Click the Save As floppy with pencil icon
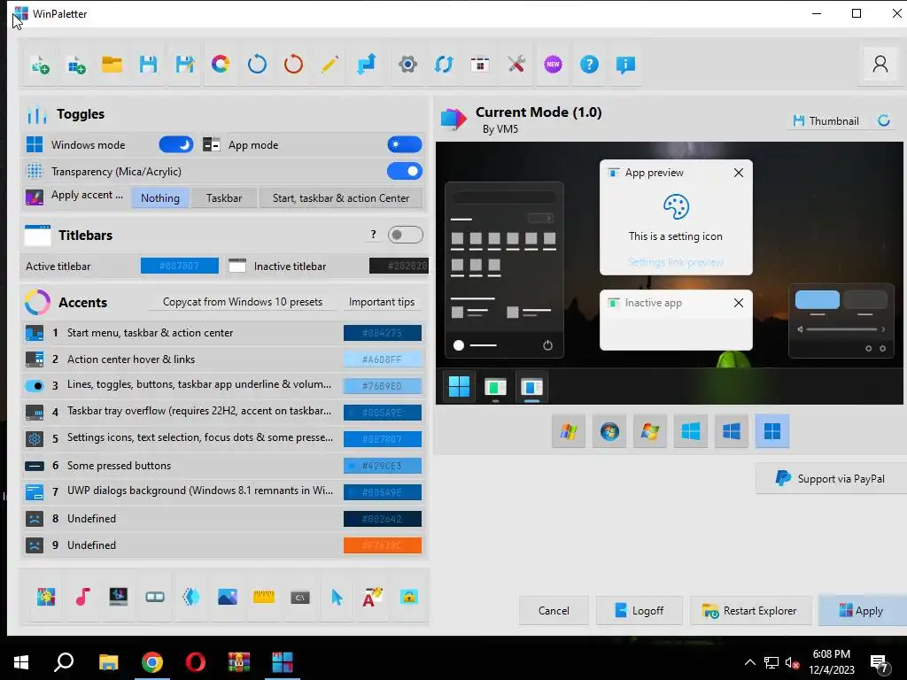The height and width of the screenshot is (680, 907). pos(184,64)
